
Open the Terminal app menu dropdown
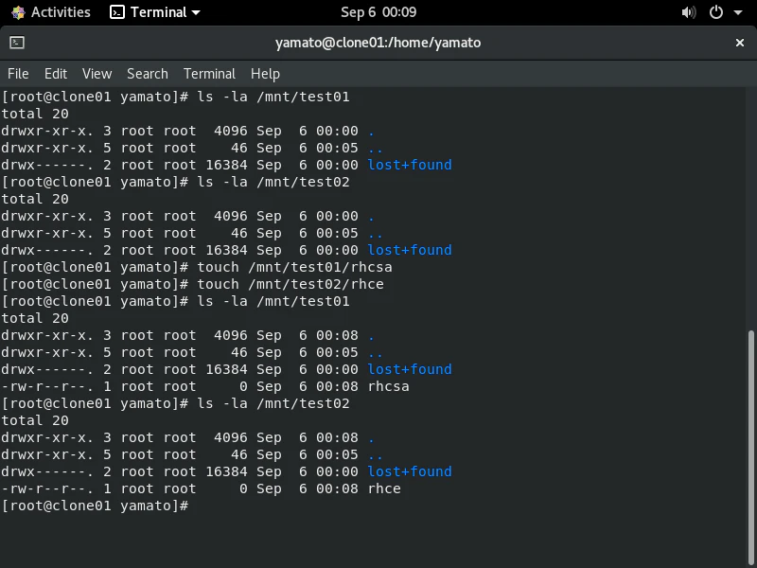(x=155, y=12)
